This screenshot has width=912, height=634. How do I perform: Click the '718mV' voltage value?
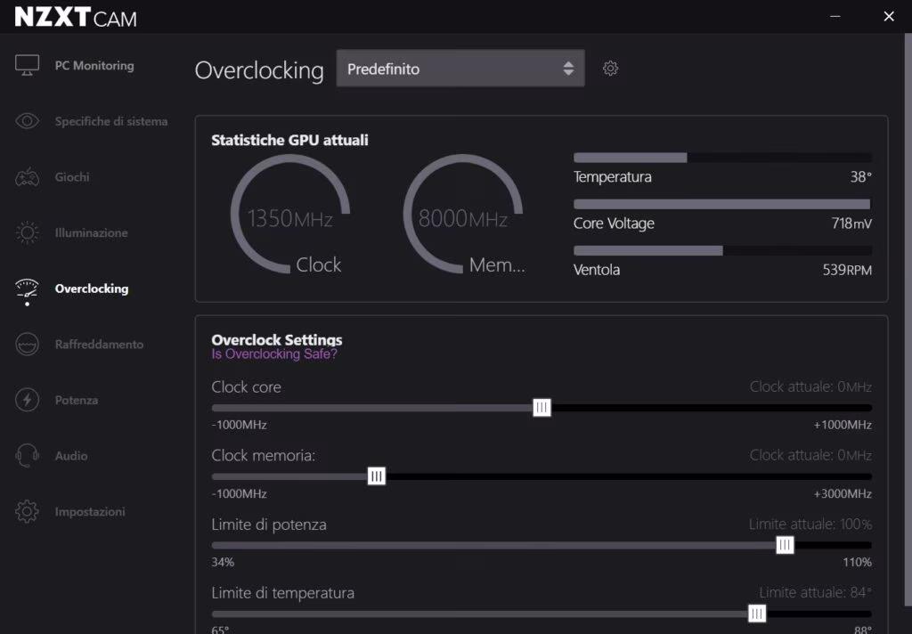[x=851, y=224]
